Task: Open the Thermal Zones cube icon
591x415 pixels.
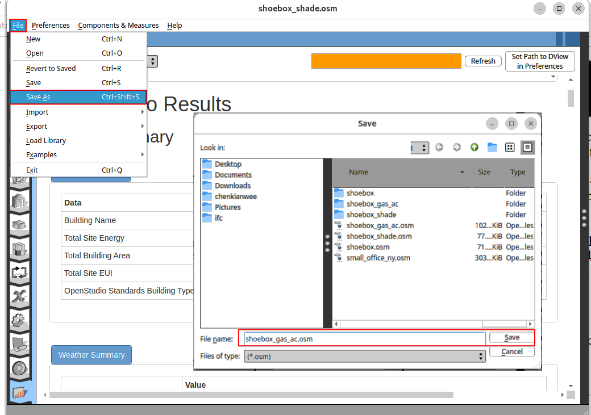Action: (20, 249)
